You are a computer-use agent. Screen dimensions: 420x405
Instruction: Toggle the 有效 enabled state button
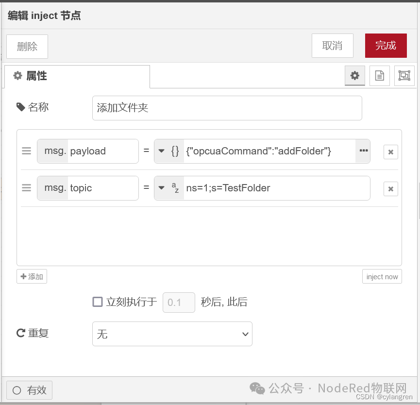pos(29,390)
